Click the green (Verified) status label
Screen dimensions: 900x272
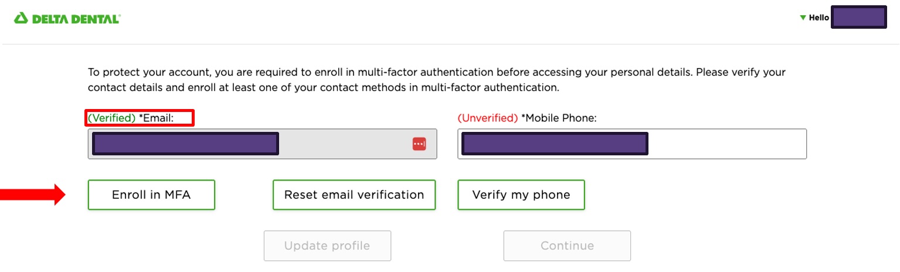tap(111, 118)
